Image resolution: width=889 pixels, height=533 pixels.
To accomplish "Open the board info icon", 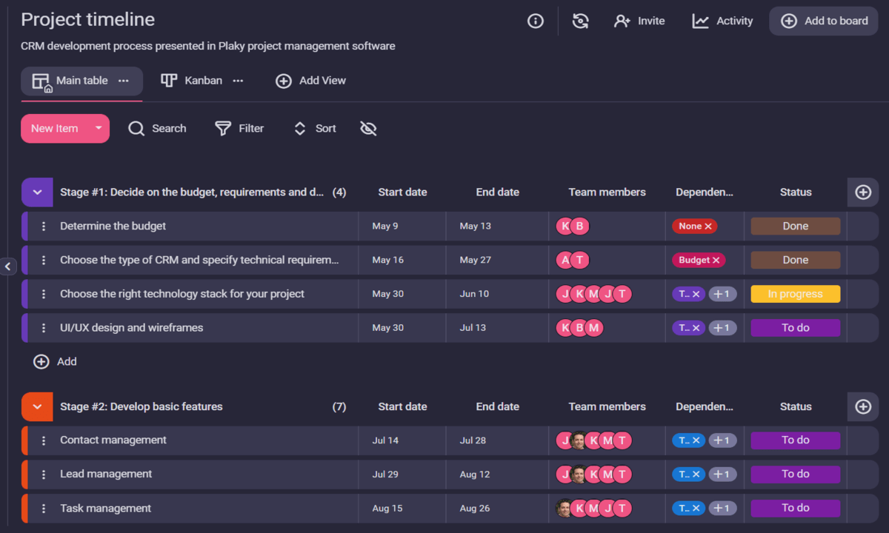I will 535,21.
